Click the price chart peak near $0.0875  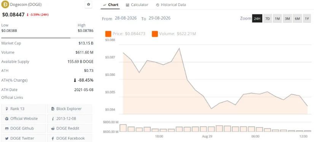[179, 48]
